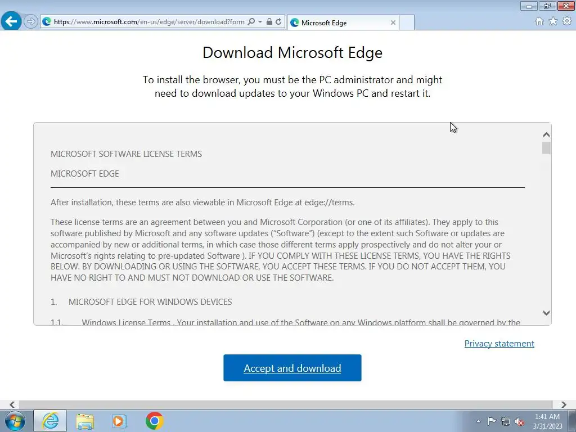Click the license box scrollbar thumb

[x=546, y=148]
